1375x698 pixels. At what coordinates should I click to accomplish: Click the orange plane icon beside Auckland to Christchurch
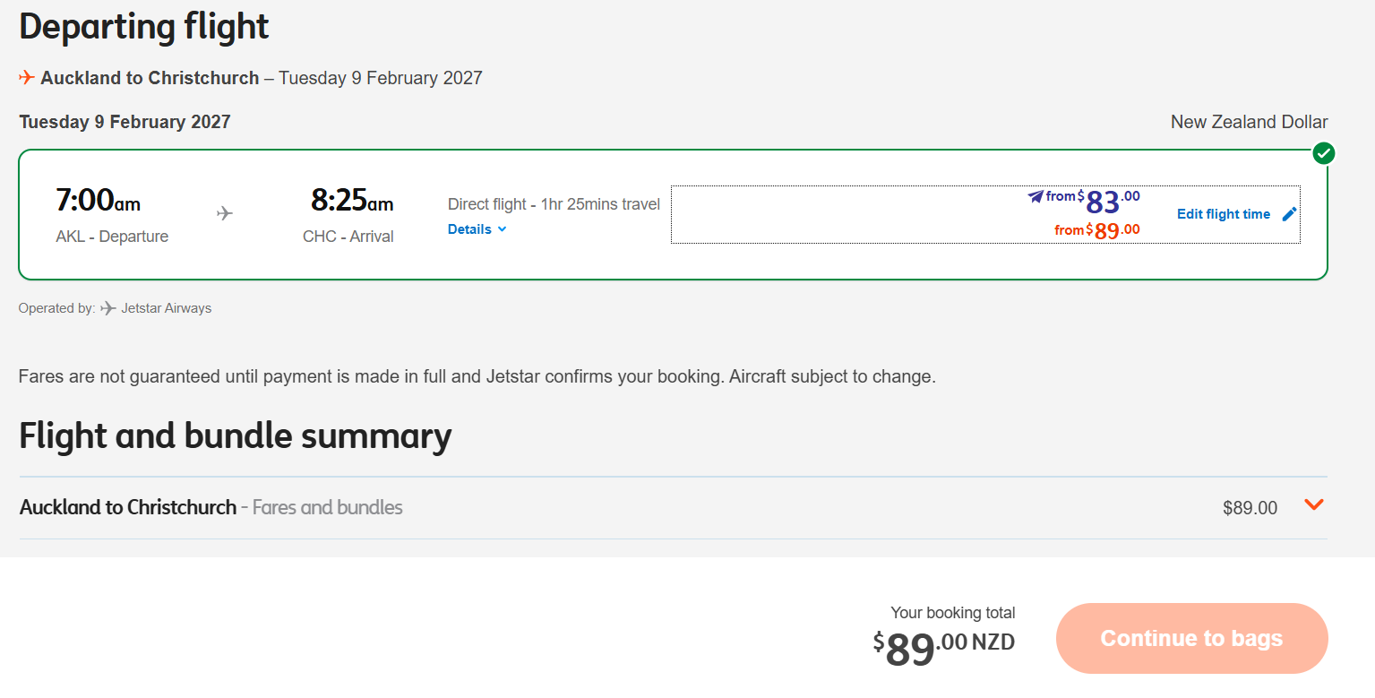27,78
